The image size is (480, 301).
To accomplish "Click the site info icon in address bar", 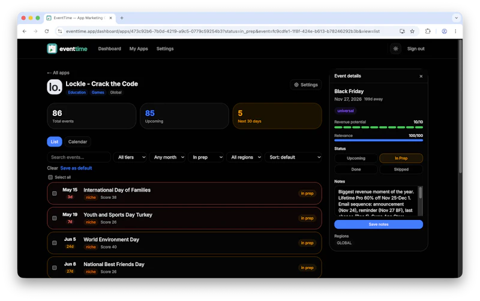I will pos(60,31).
